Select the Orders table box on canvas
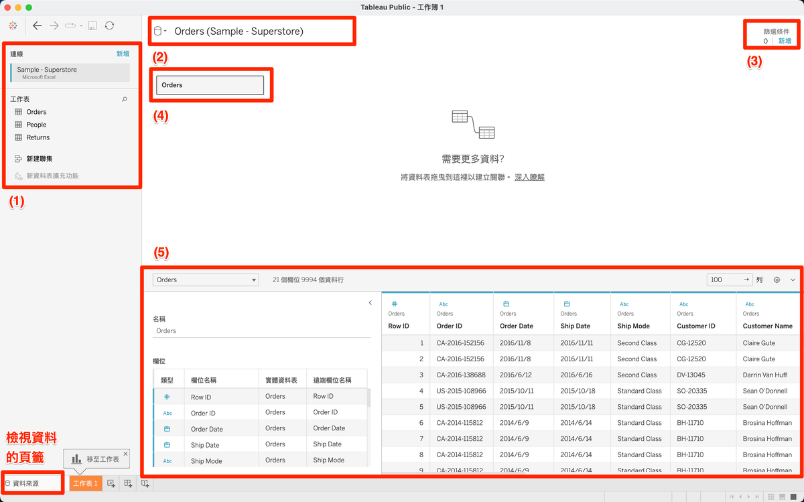The height and width of the screenshot is (502, 804). (210, 85)
